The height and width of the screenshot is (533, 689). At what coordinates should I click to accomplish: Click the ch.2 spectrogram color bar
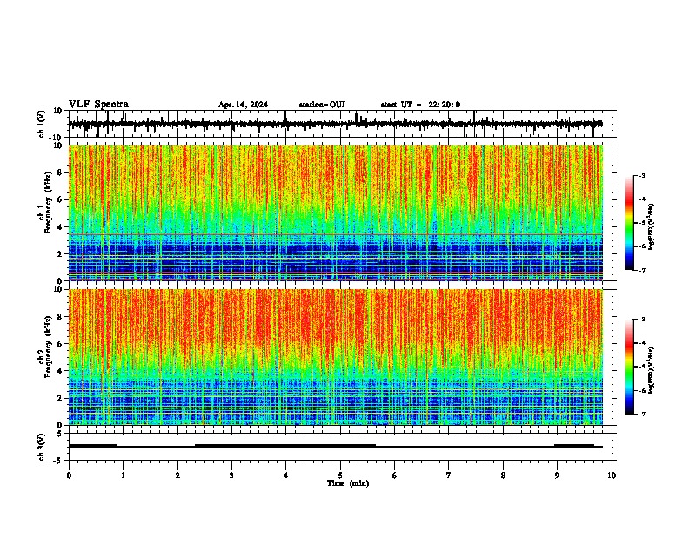click(630, 367)
